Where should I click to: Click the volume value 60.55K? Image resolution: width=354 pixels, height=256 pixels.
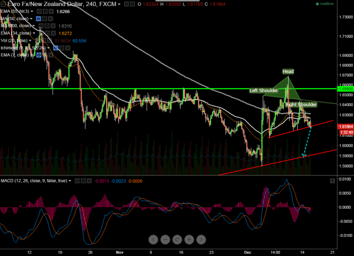(x=79, y=41)
